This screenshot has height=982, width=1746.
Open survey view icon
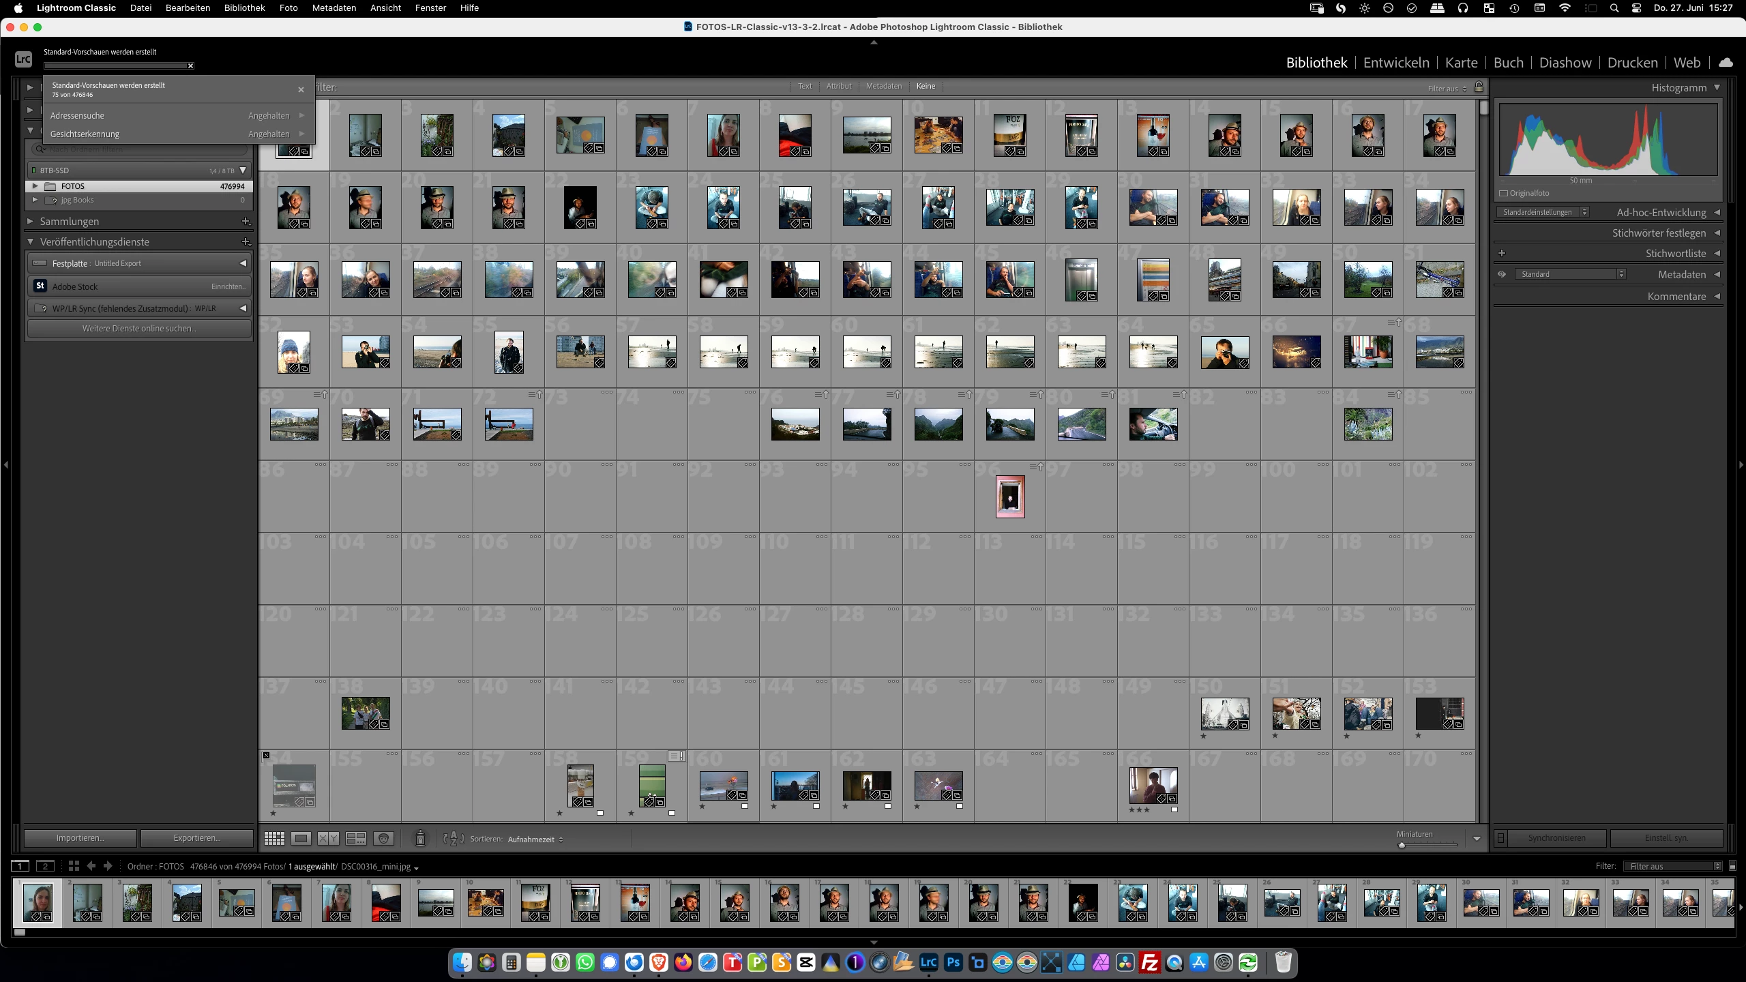[x=356, y=839]
